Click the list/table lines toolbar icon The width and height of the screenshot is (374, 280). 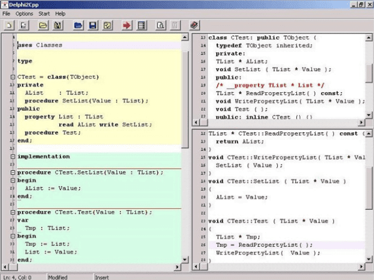coord(141,25)
